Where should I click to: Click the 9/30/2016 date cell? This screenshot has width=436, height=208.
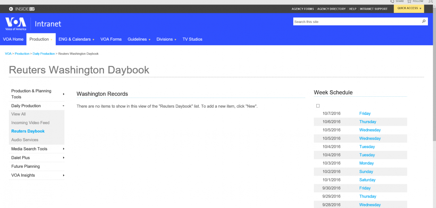[x=332, y=188]
